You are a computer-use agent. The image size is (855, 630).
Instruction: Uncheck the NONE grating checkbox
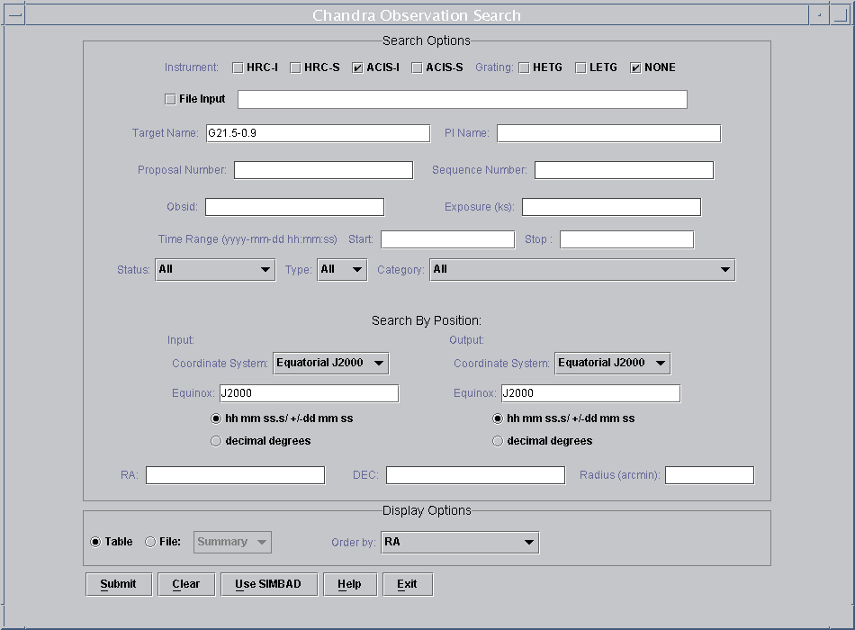(x=635, y=67)
